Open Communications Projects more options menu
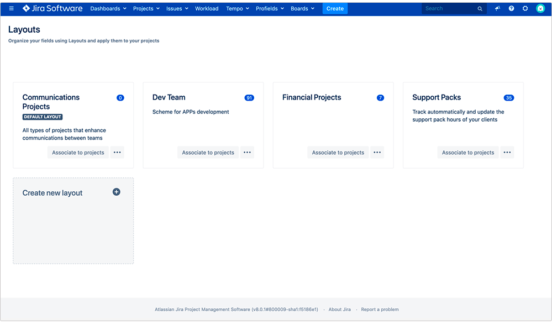This screenshot has height=330, width=552. pos(117,152)
